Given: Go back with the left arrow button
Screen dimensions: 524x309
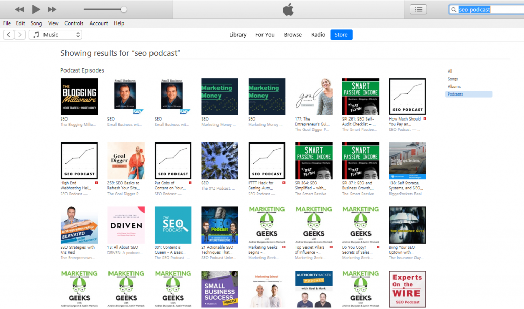Looking at the screenshot, I should [9, 35].
